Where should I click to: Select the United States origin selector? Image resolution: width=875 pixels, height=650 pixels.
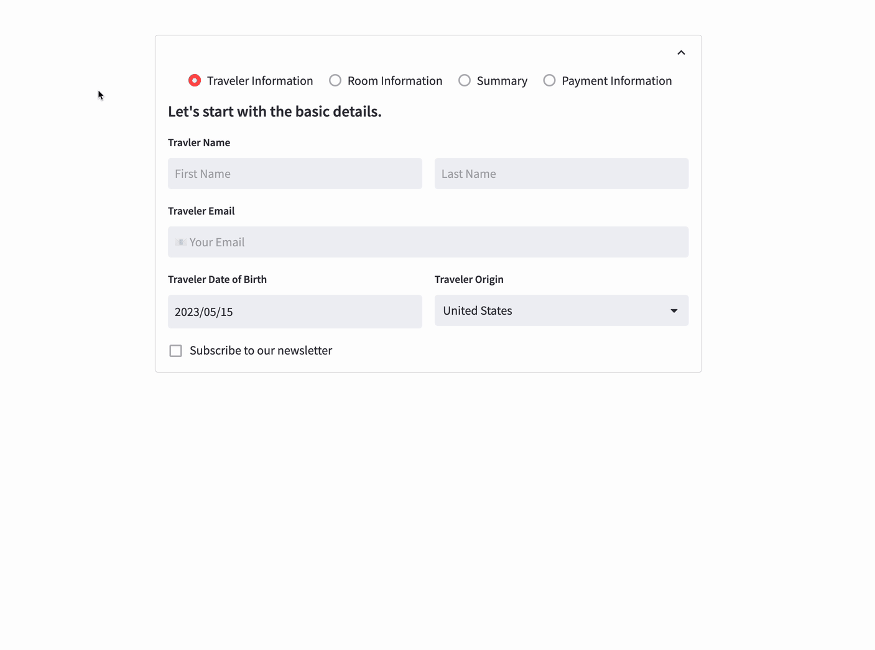click(560, 310)
